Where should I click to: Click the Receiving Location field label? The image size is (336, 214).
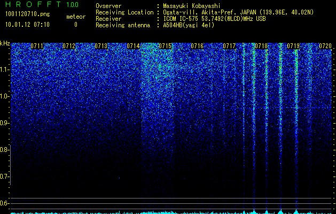pyautogui.click(x=124, y=12)
